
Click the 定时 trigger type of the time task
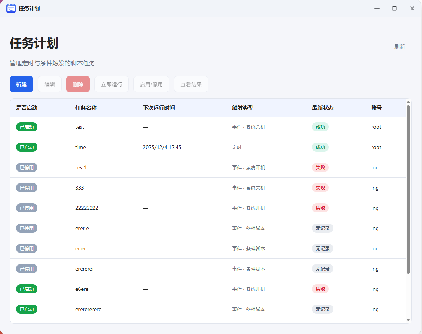click(237, 147)
